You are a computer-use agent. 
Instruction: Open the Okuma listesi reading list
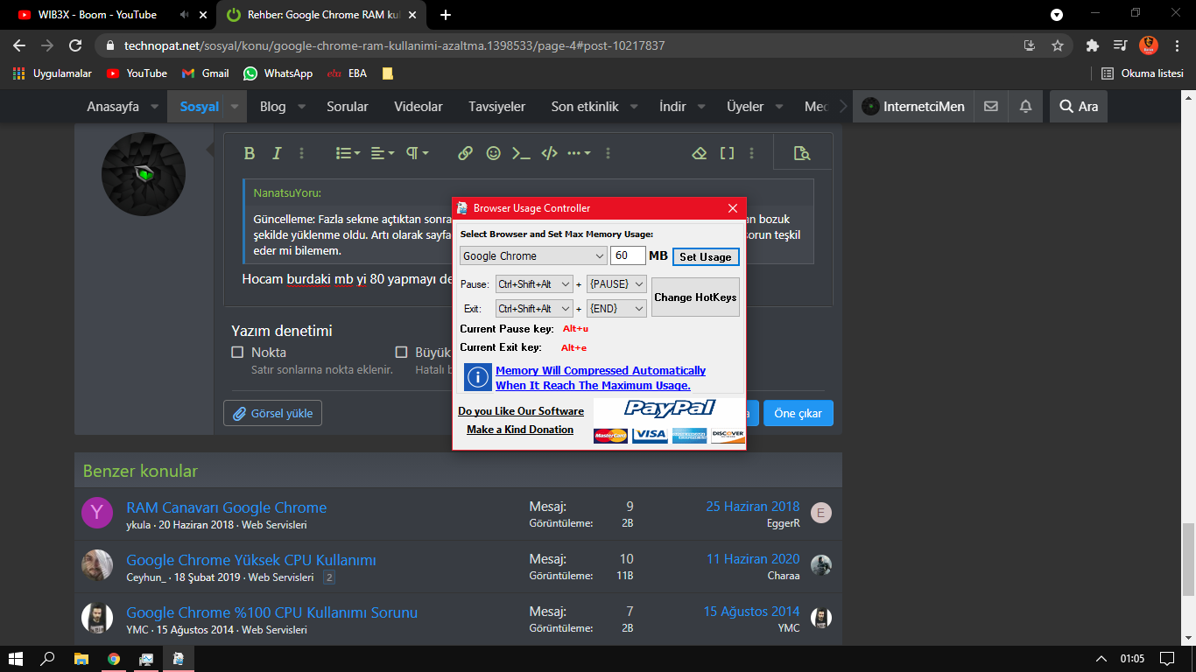1142,73
